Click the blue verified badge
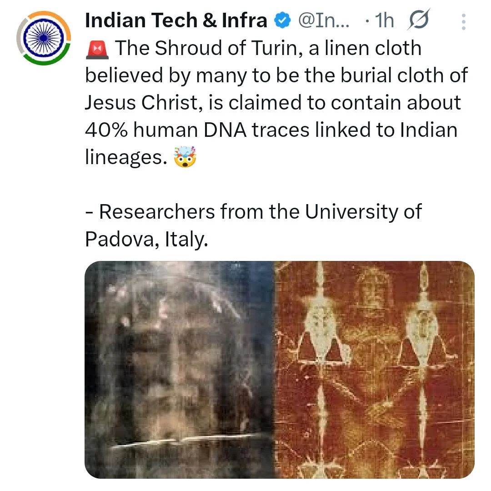Image resolution: width=491 pixels, height=491 pixels. point(282,20)
